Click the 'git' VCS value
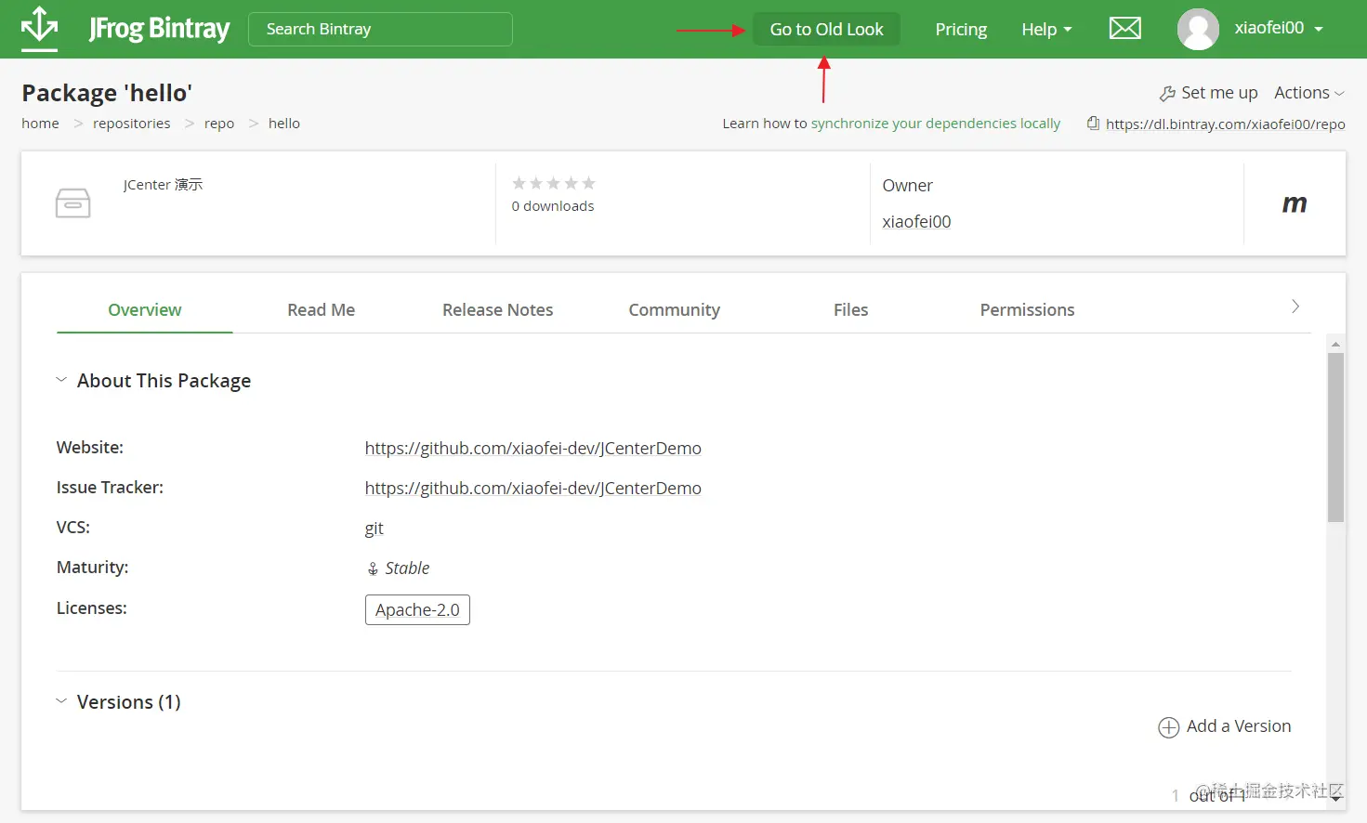 pos(374,529)
